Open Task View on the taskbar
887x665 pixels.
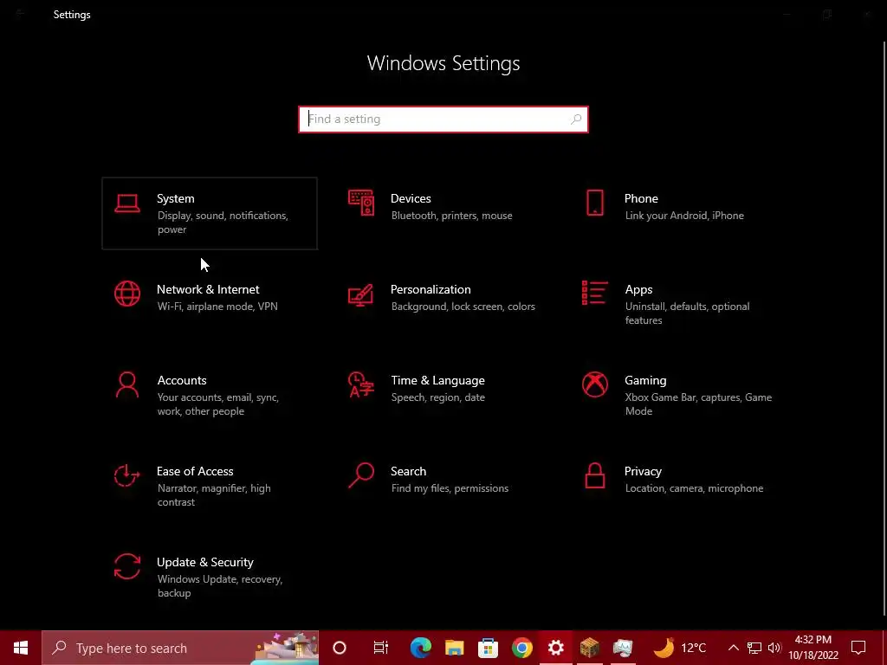[381, 648]
